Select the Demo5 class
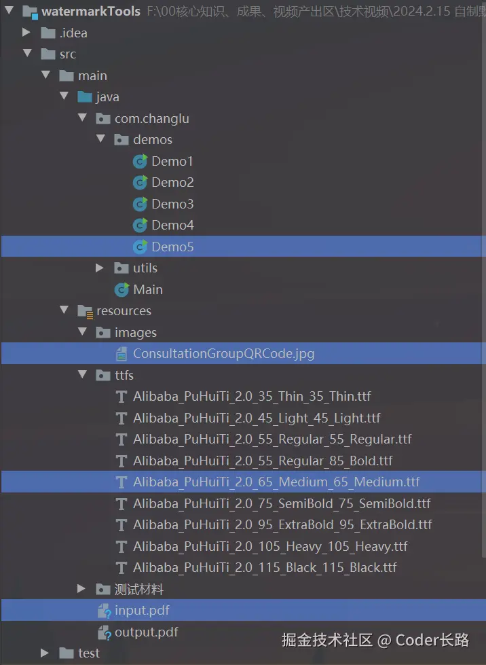Image resolution: width=486 pixels, height=665 pixels. click(172, 247)
